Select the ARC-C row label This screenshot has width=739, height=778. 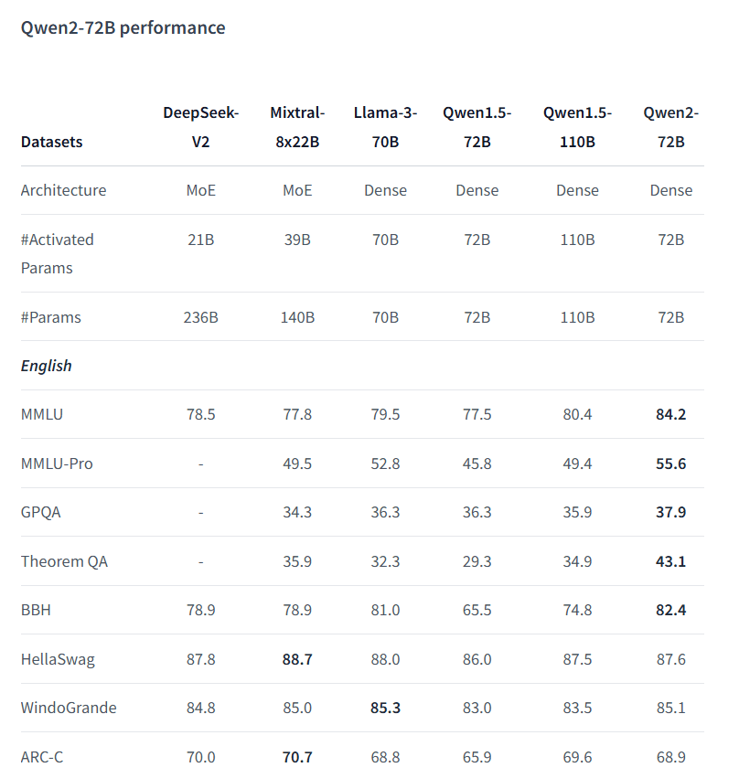click(42, 757)
